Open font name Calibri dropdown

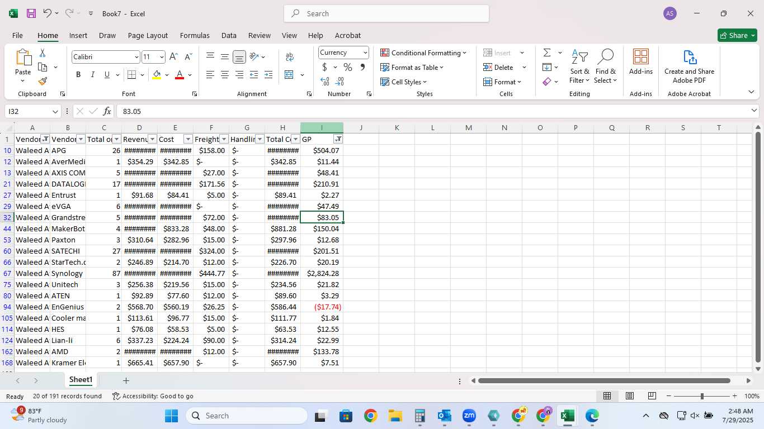point(136,57)
